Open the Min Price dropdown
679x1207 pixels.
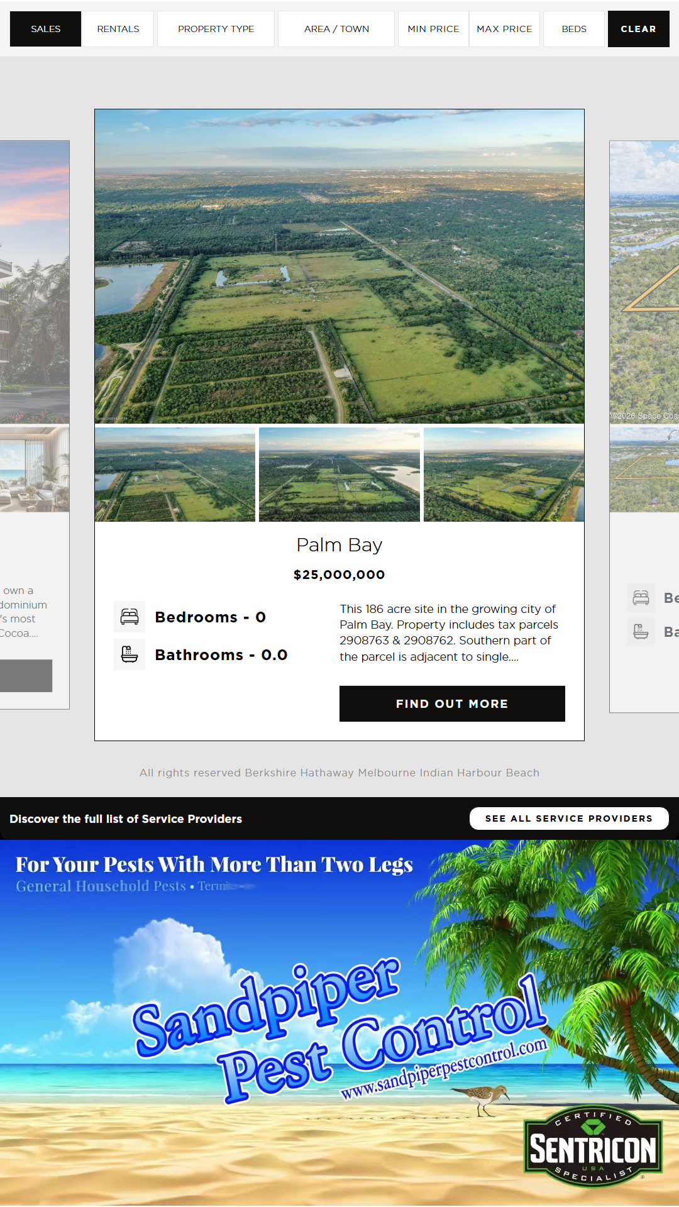coord(433,29)
